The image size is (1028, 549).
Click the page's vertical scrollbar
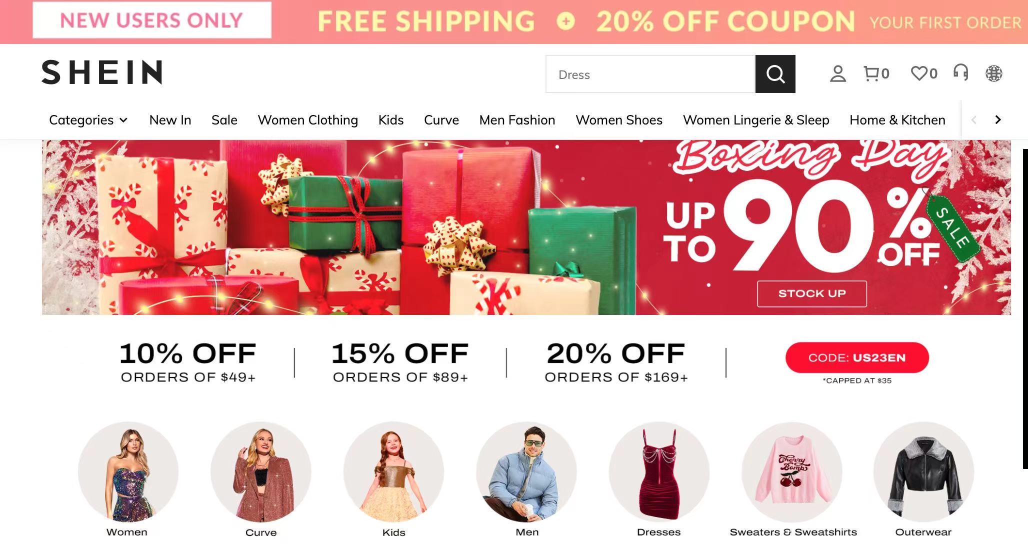(1025, 308)
